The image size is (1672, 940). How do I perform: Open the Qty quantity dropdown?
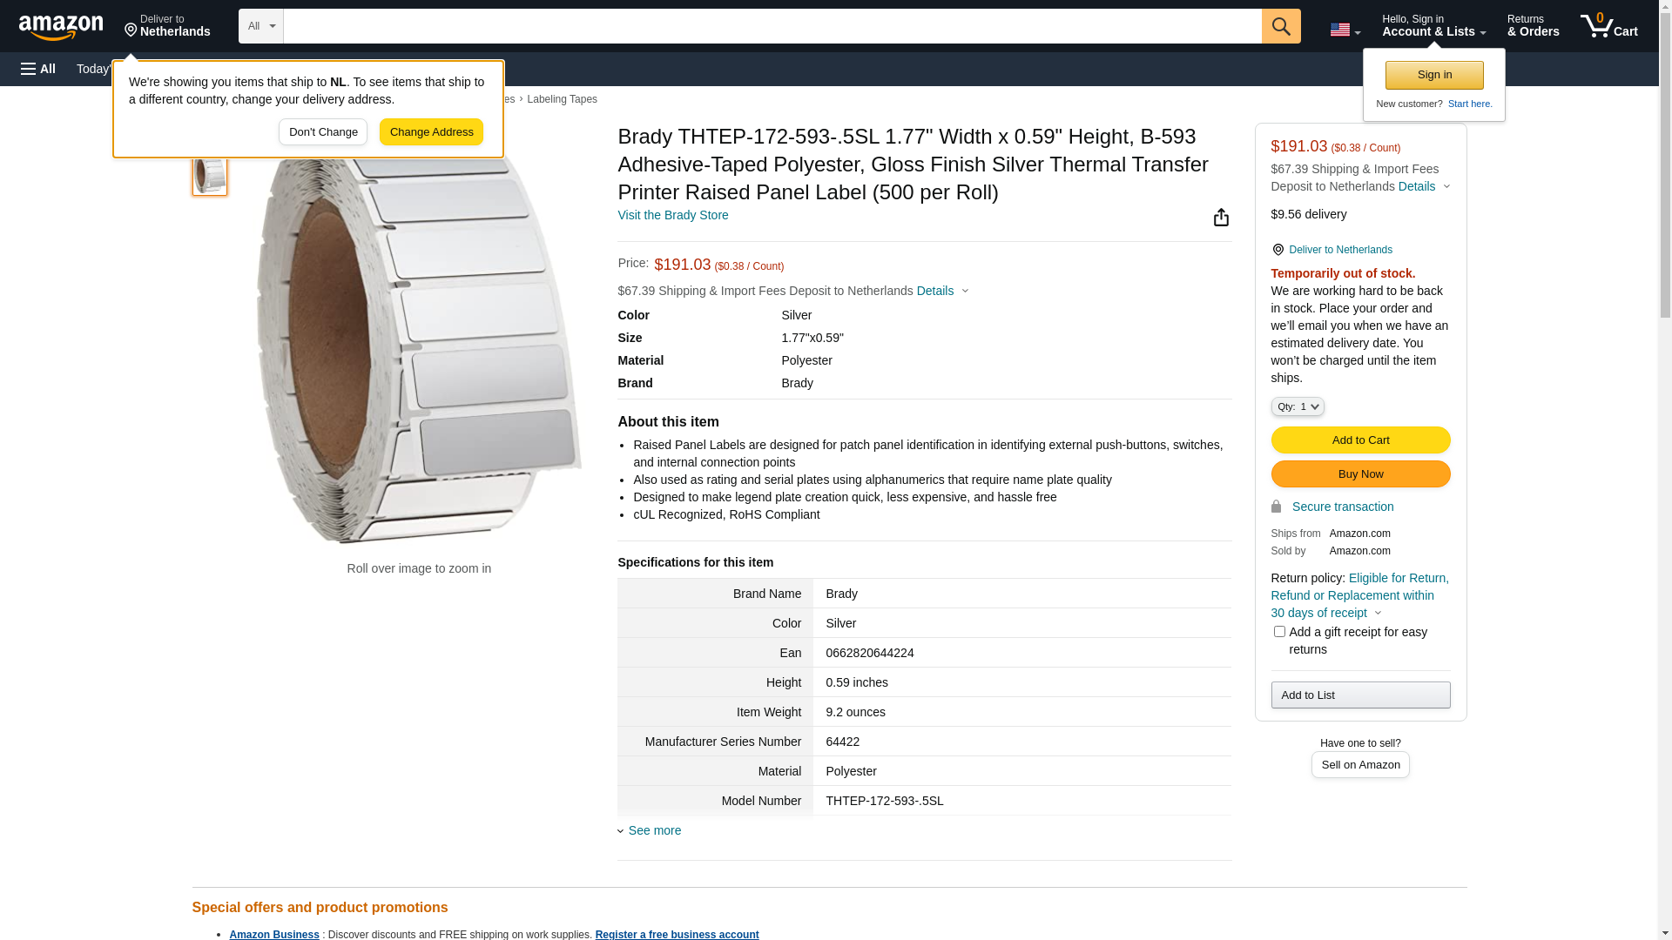point(1297,406)
